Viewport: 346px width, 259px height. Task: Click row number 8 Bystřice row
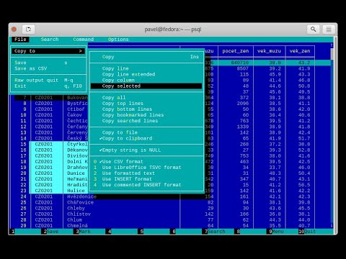point(25,103)
